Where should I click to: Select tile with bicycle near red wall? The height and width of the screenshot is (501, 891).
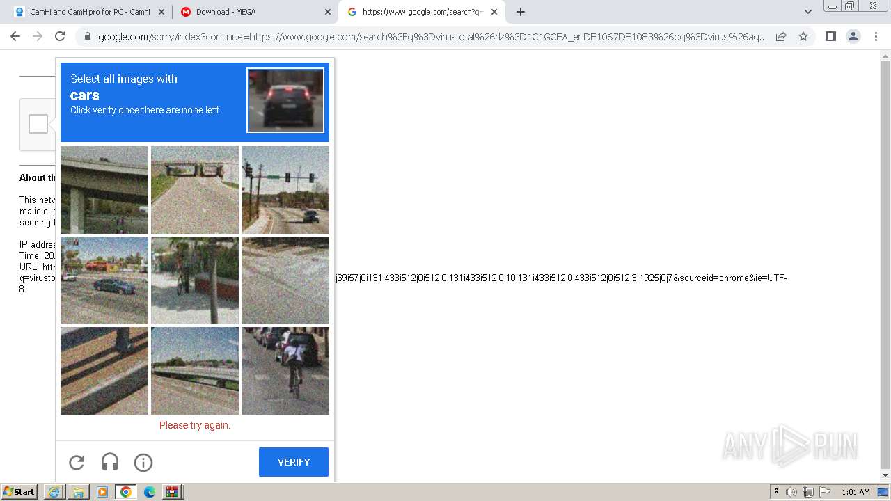pos(195,280)
